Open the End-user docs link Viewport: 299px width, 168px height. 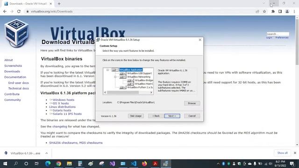tap(19, 83)
